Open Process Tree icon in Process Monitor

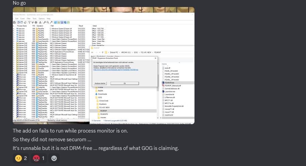[40, 22]
